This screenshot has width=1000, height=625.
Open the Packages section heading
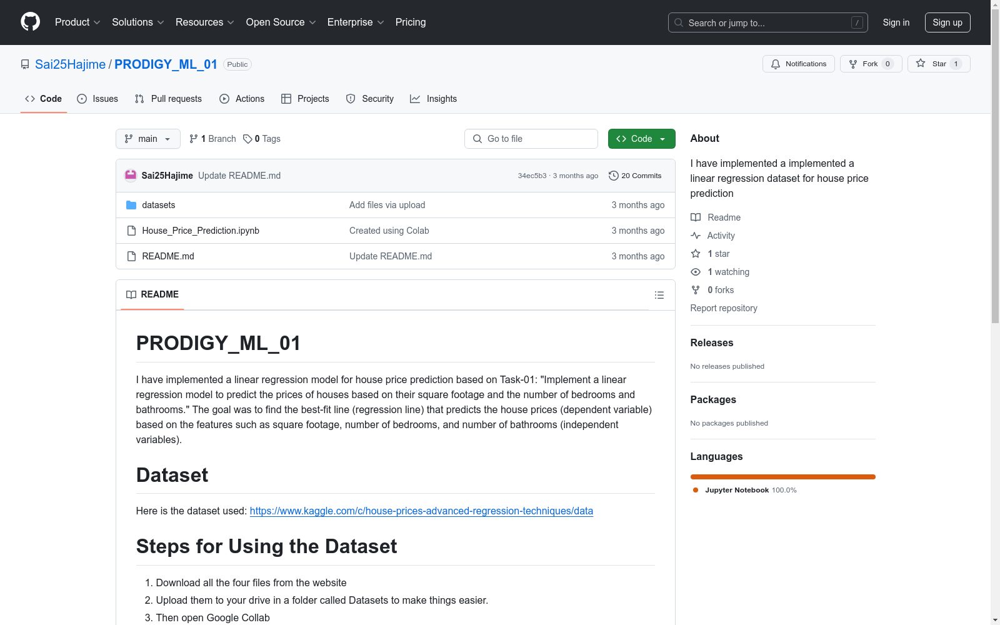pos(713,399)
